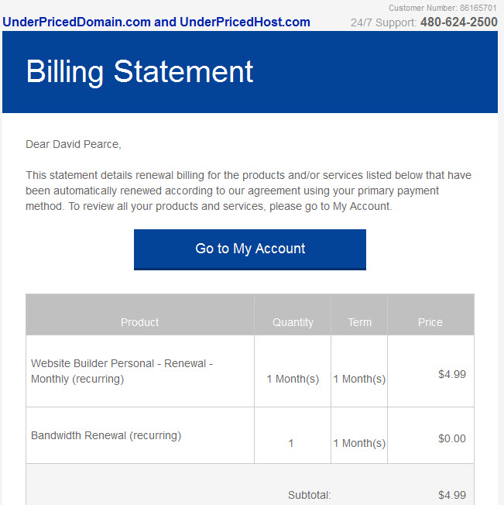Click the 1 Month(s) quantity for Website Builder
Viewport: 504px width, 505px height.
click(x=293, y=379)
